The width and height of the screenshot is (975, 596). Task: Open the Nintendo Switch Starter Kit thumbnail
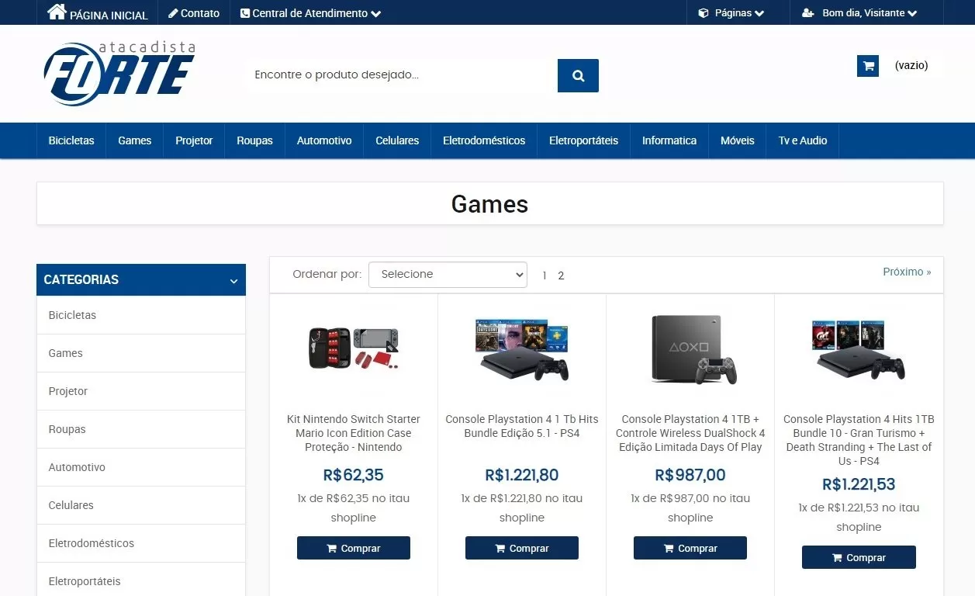pyautogui.click(x=354, y=349)
